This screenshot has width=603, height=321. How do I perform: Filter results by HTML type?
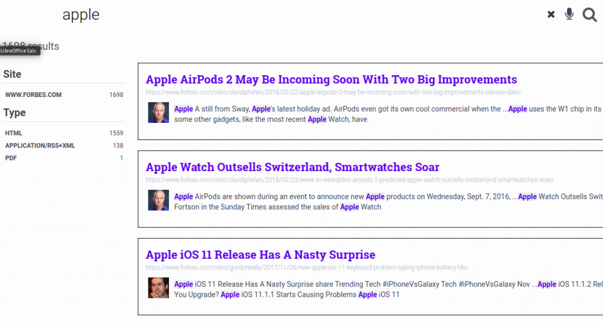point(14,133)
